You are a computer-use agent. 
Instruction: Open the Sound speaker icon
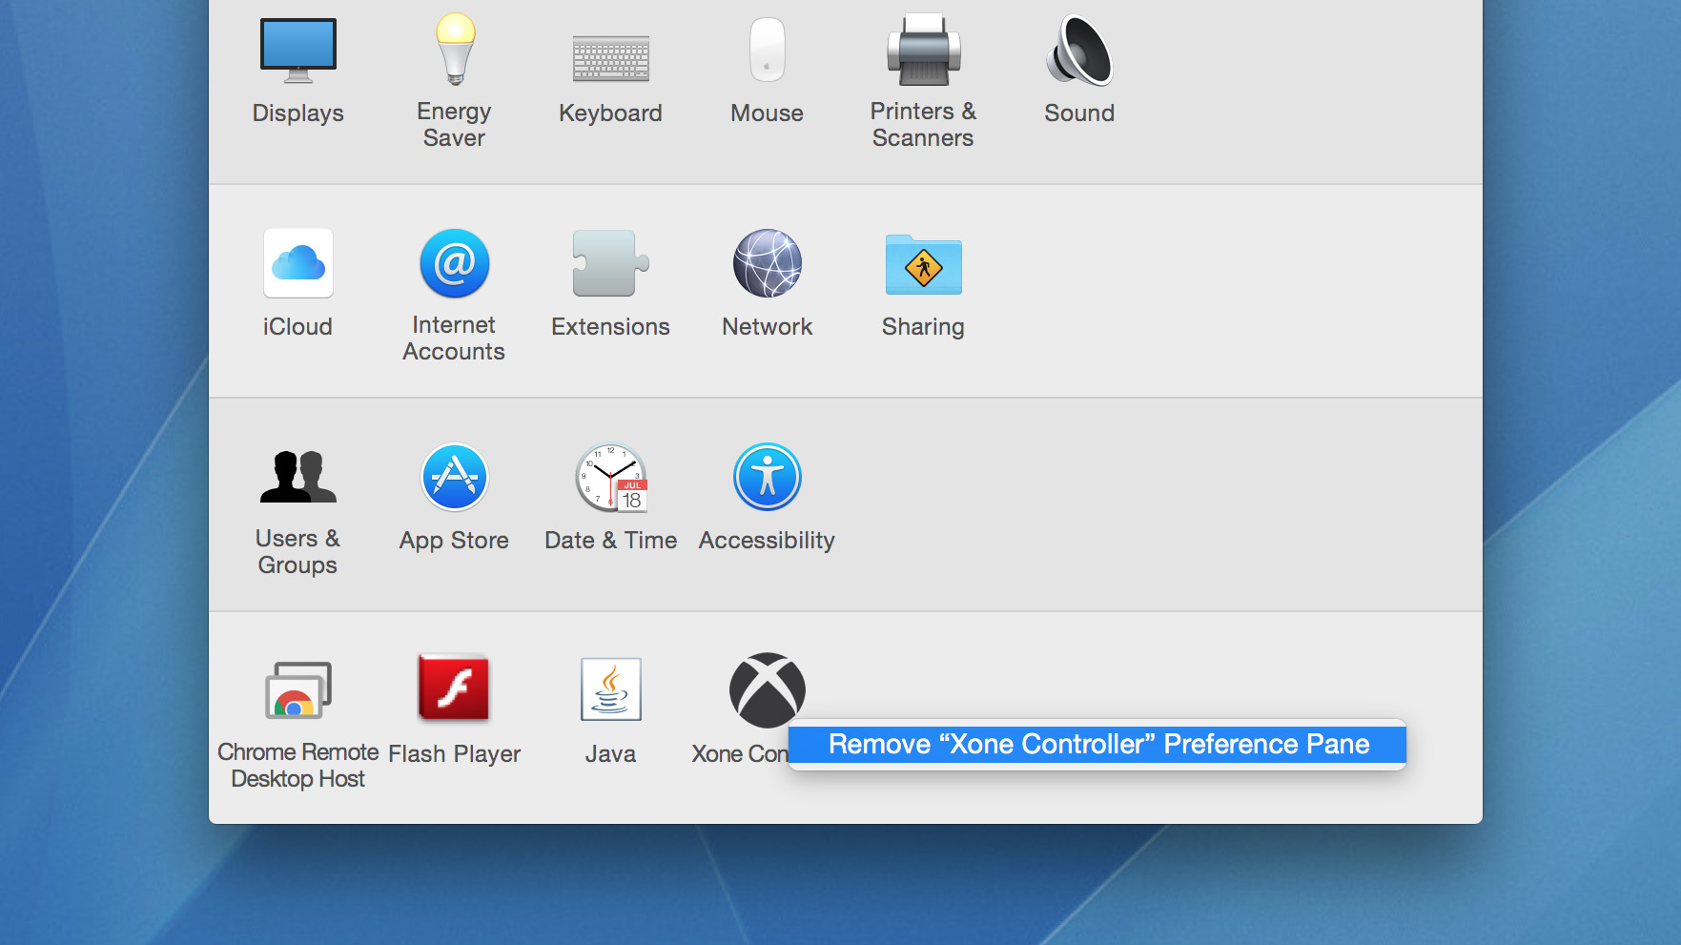click(x=1079, y=50)
